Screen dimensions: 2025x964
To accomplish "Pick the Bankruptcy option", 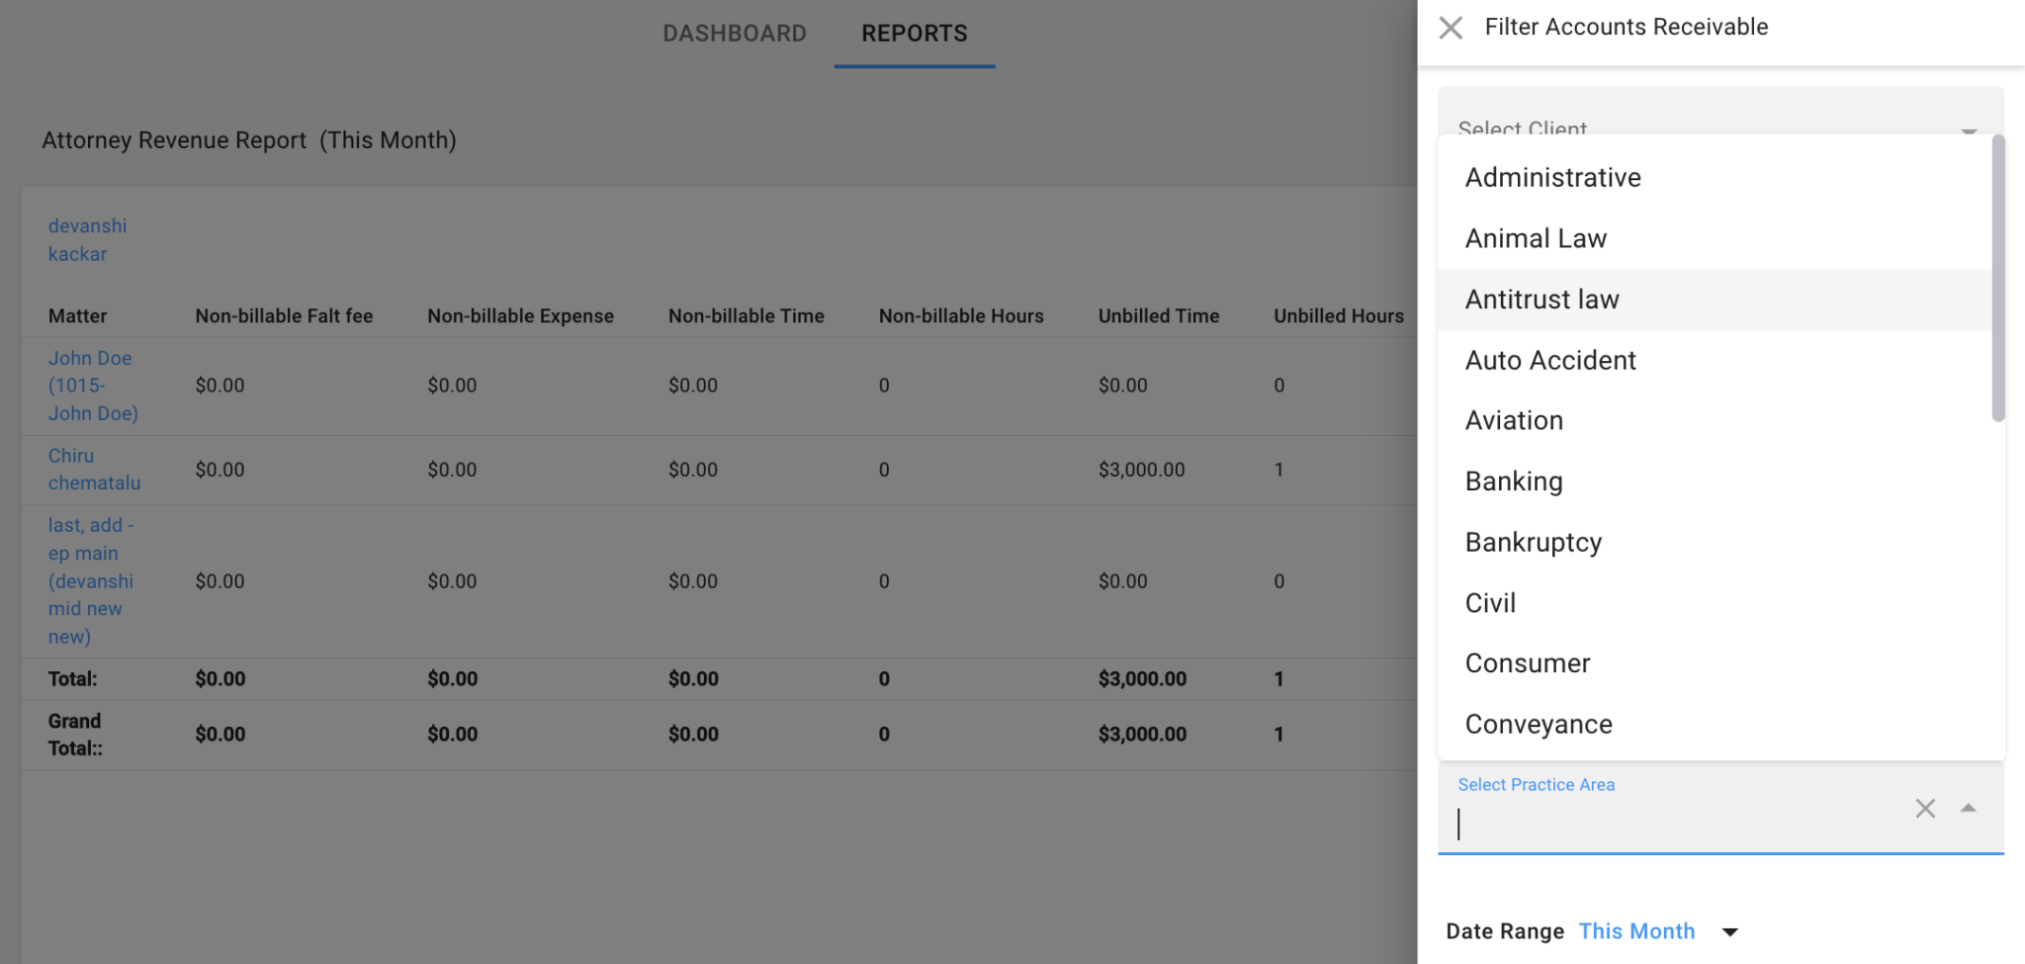I will pyautogui.click(x=1533, y=543).
